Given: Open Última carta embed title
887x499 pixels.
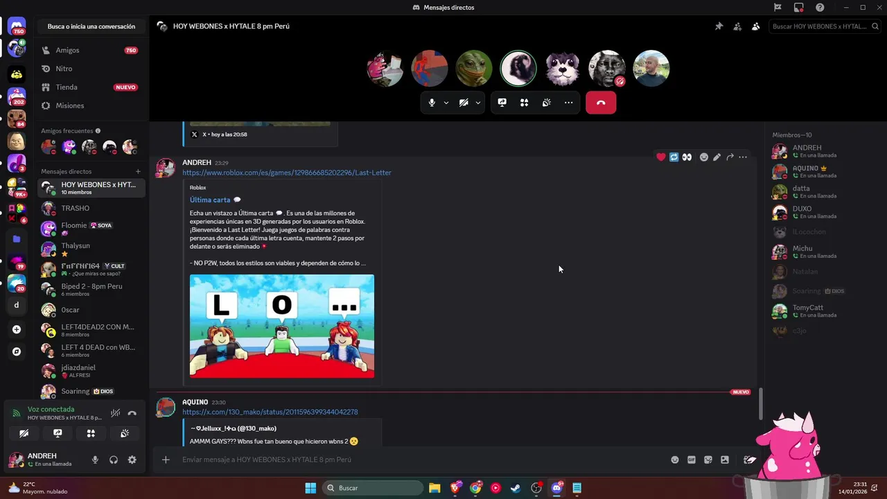Looking at the screenshot, I should coord(210,200).
